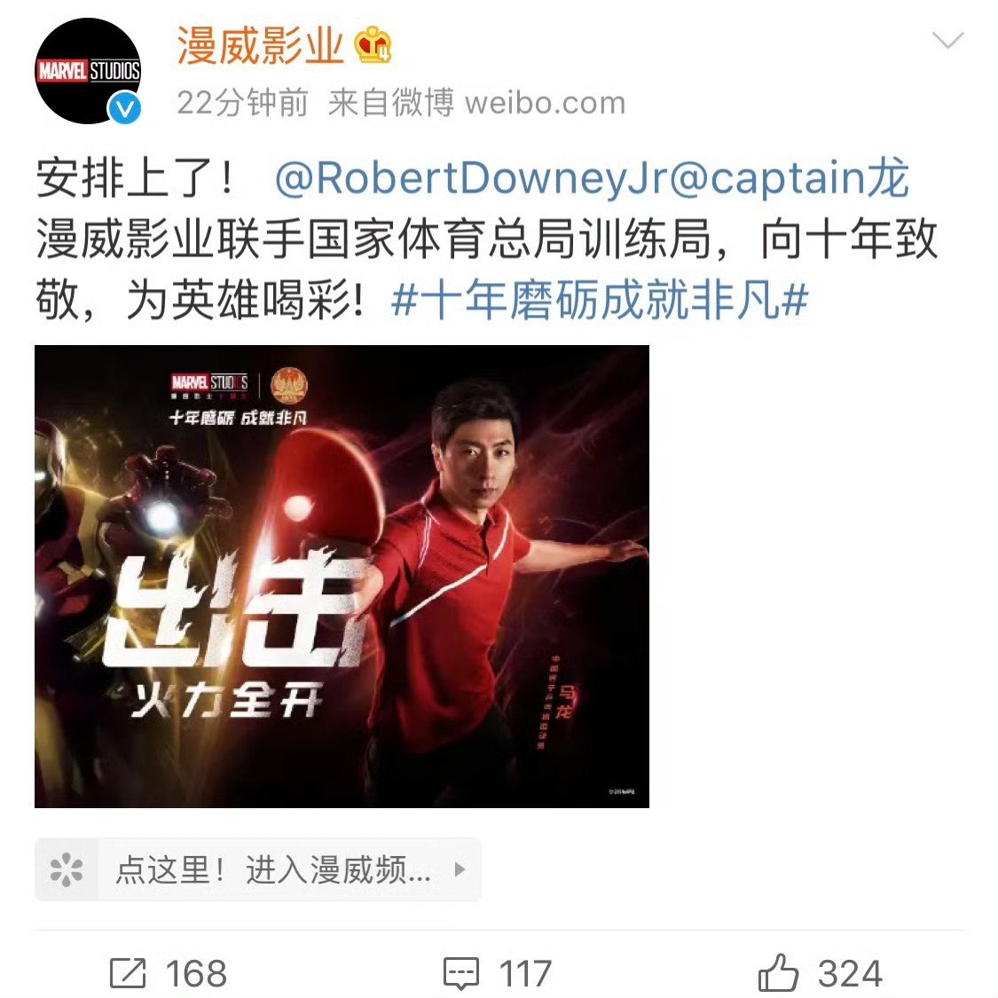Tap the crown membership badge icon
Viewport: 998px width, 998px height.
(373, 44)
